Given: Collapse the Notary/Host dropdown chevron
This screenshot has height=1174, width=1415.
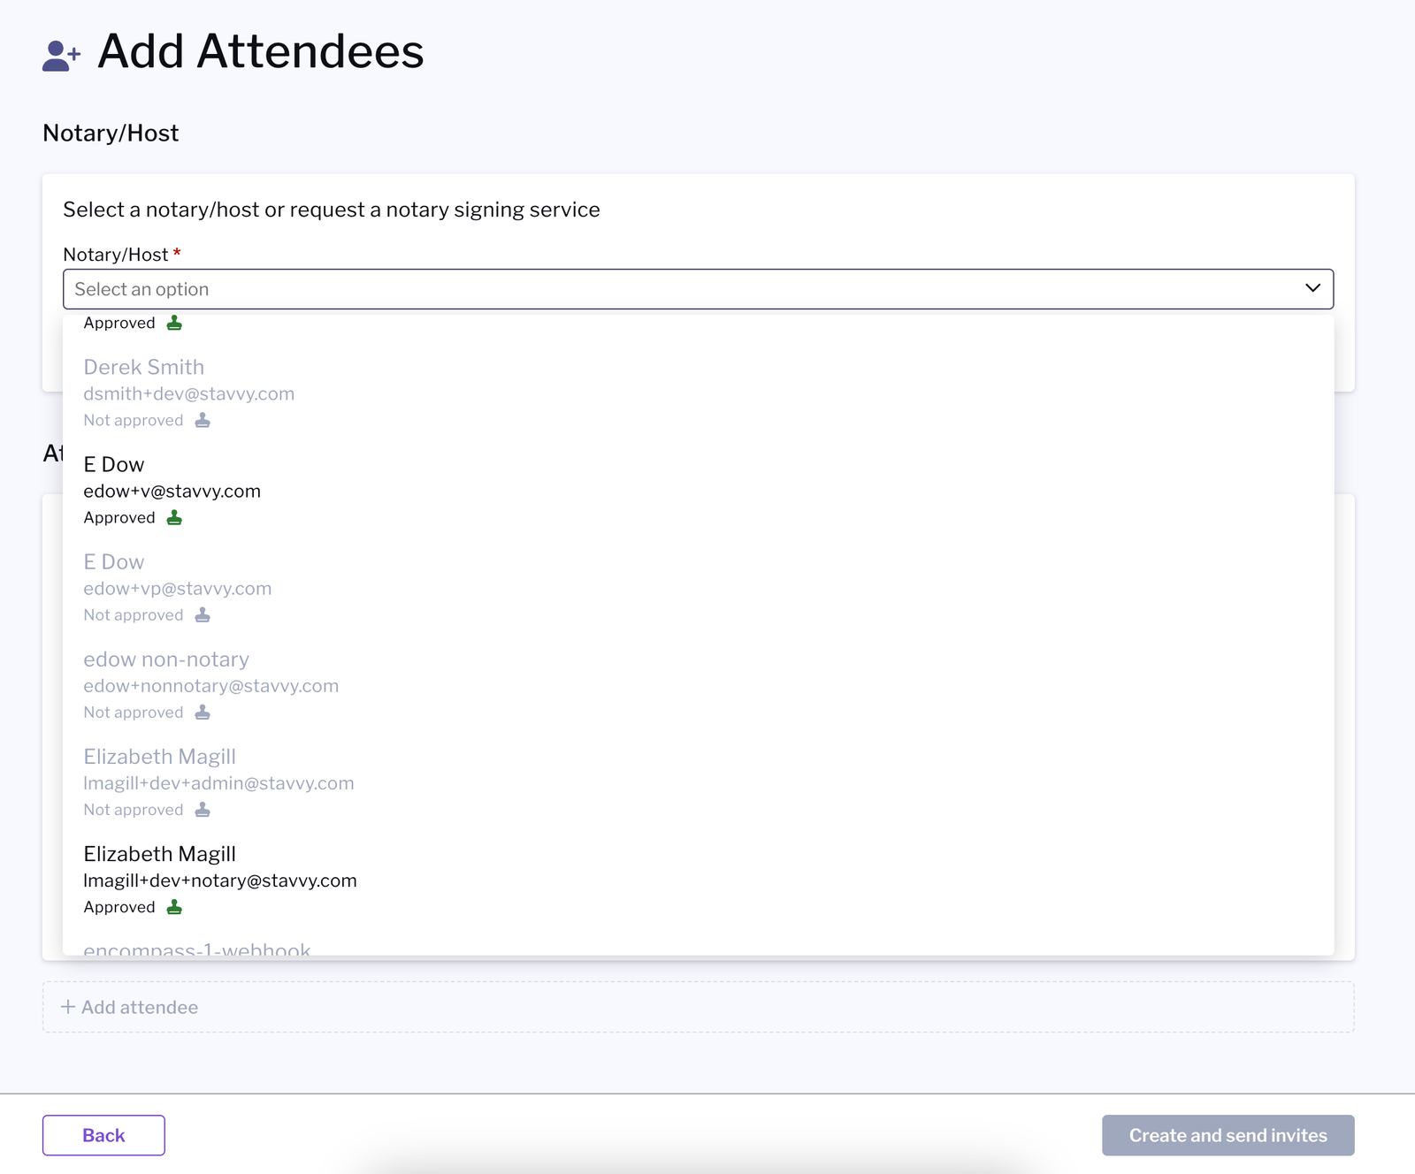Looking at the screenshot, I should coord(1312,288).
